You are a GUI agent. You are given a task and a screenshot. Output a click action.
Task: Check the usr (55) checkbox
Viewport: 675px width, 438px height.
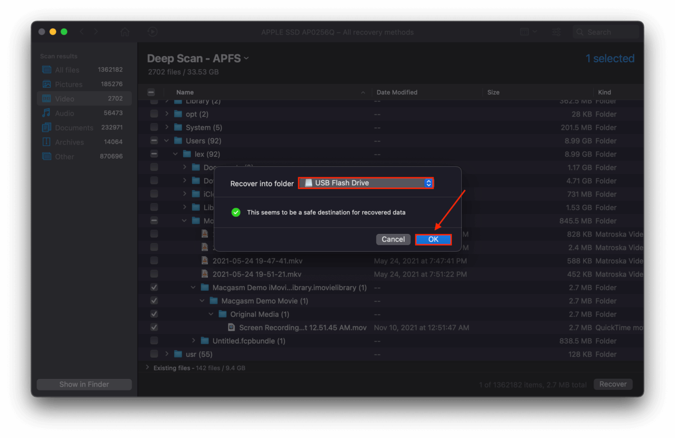tap(154, 354)
